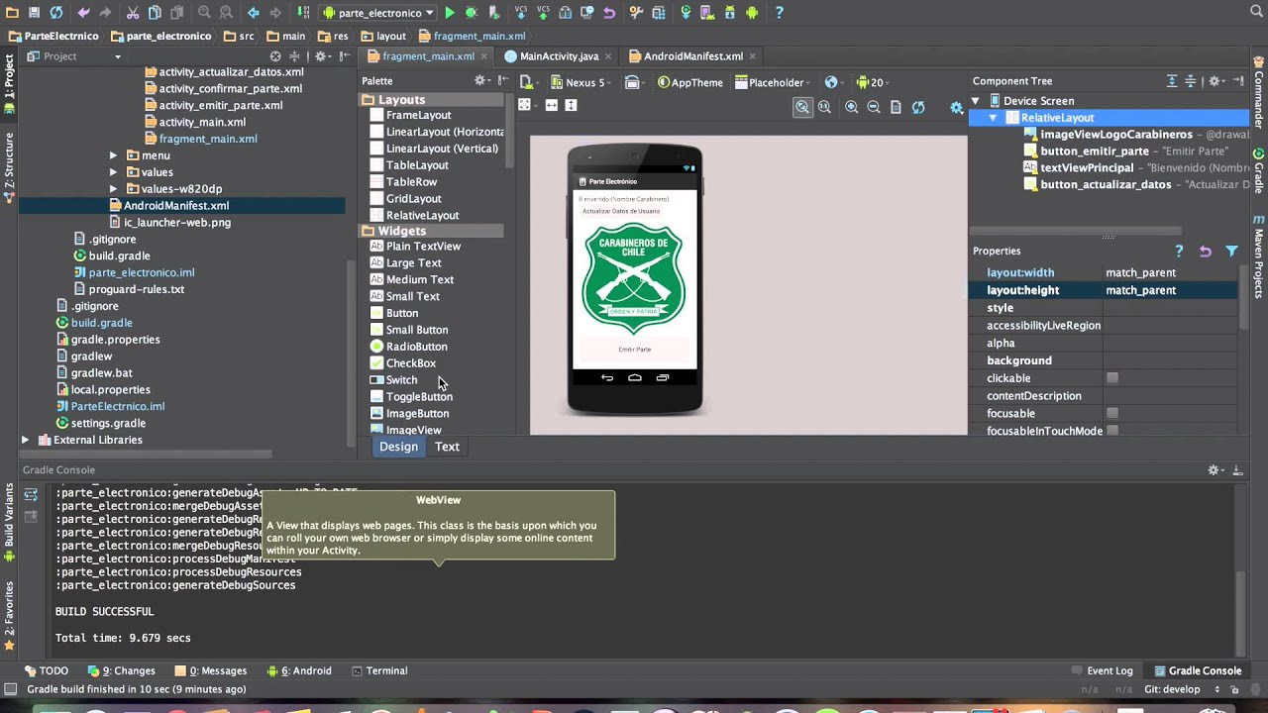
Task: Open the Help question mark in the toolbar
Action: click(x=779, y=13)
